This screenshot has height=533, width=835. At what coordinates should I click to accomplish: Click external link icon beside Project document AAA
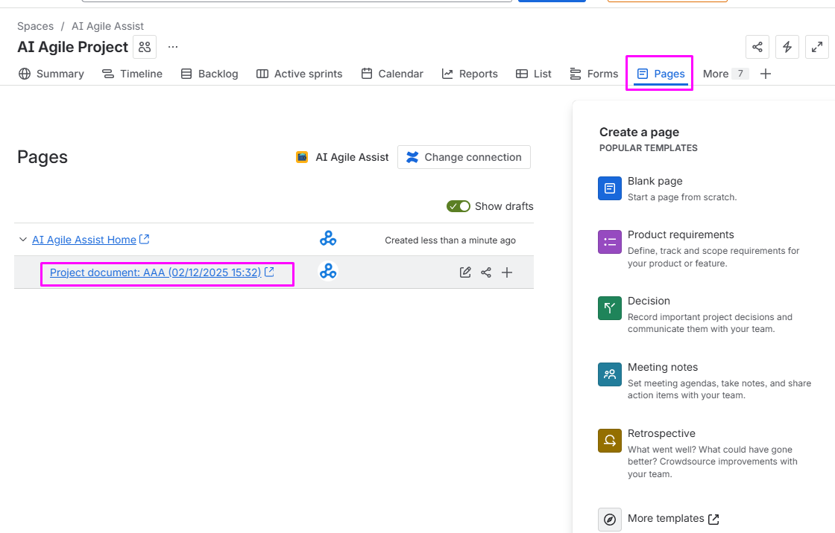(x=269, y=272)
